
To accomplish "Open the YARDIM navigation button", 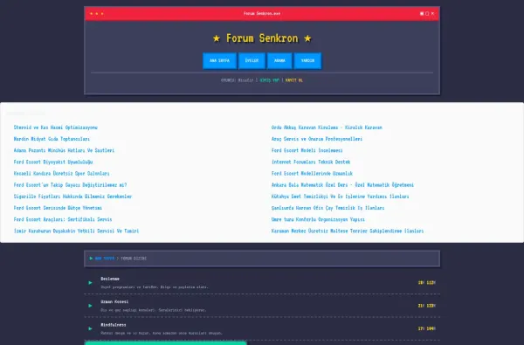I will pos(307,60).
